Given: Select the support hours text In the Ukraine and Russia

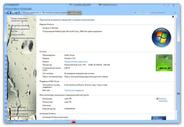Looking at the screenshot, I should coord(86,85).
